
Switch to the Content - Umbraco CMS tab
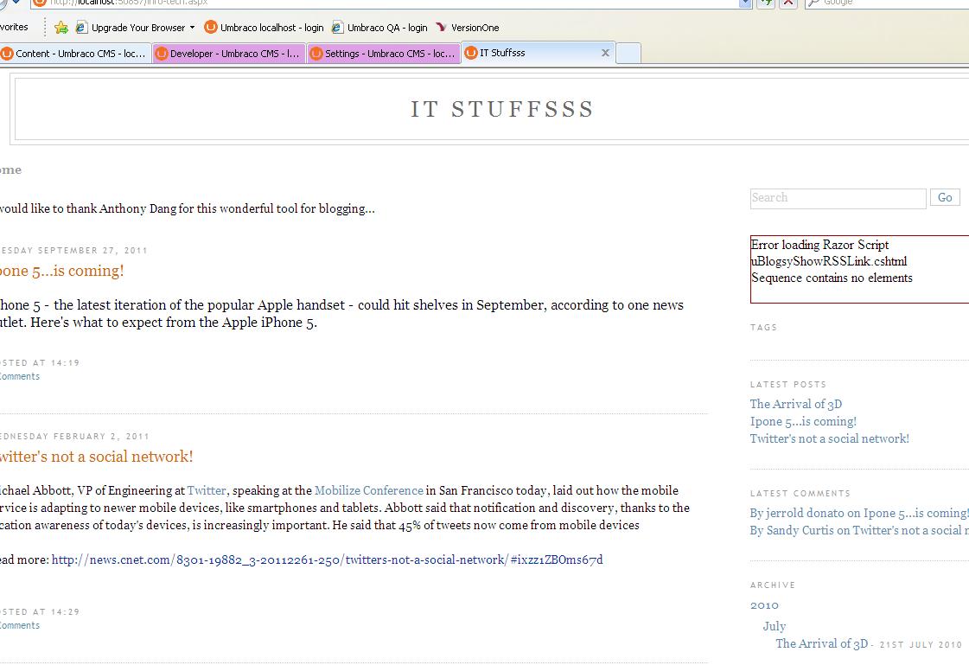(x=75, y=54)
